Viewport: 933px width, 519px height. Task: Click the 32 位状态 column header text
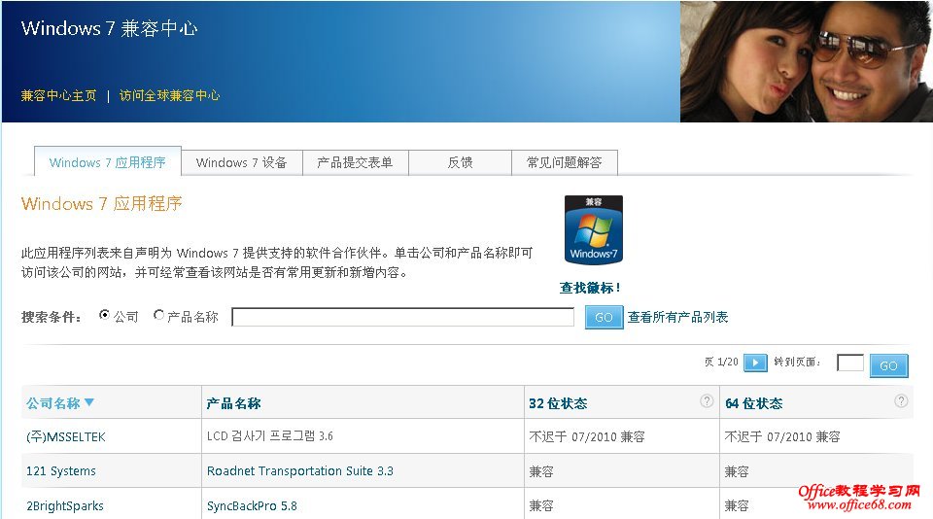(558, 403)
